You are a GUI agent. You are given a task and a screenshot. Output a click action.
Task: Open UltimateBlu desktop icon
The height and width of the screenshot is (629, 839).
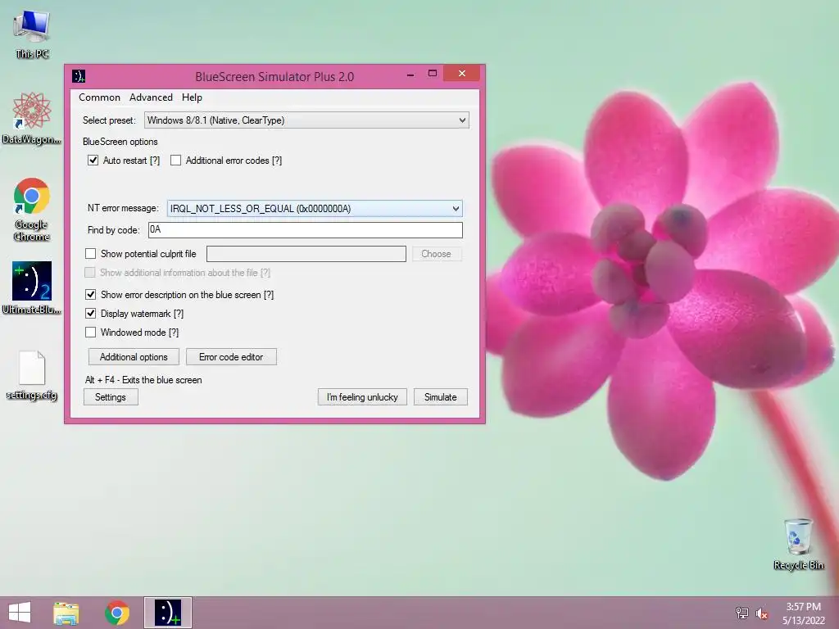point(32,287)
